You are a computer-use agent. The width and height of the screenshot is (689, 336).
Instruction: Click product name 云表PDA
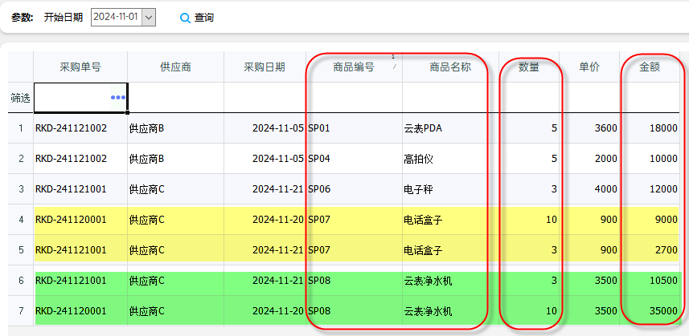pyautogui.click(x=423, y=128)
